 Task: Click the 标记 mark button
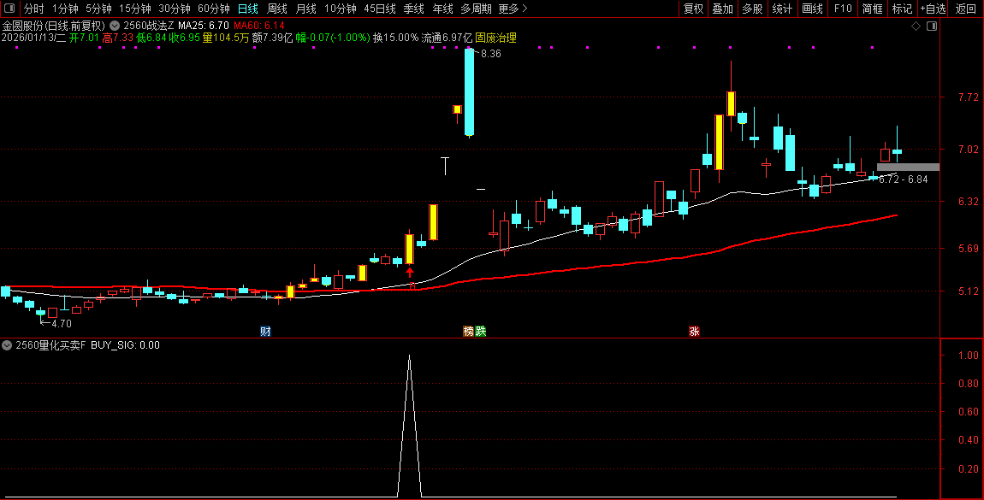pos(903,9)
